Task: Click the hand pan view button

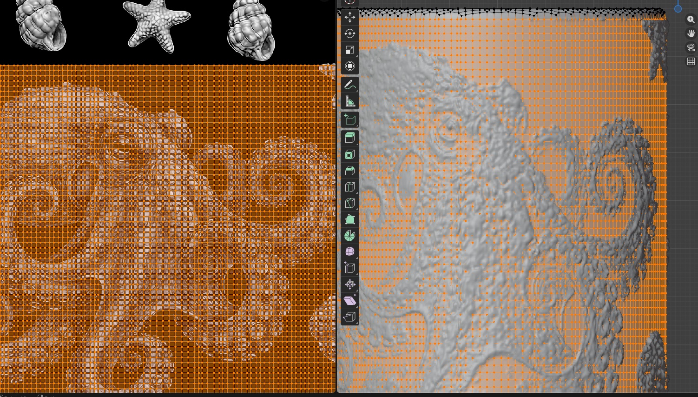Action: (691, 33)
